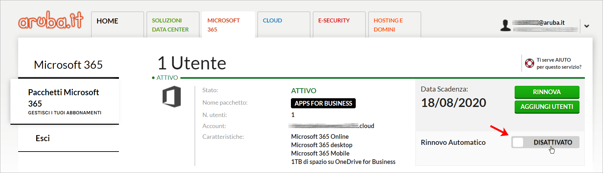This screenshot has height=173, width=603.
Task: Go to the Hosting e Domini tab
Action: coord(394,24)
